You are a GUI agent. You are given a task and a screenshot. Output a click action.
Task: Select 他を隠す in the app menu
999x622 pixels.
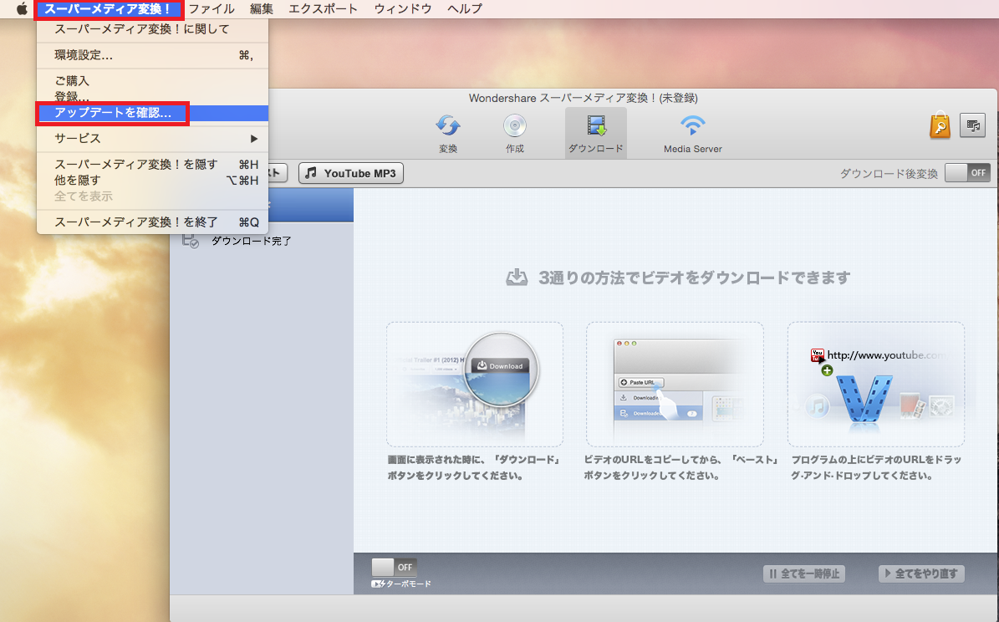152,181
